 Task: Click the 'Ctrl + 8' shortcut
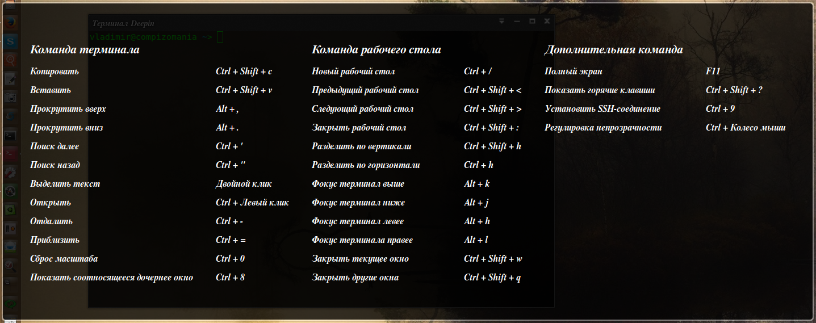(x=231, y=278)
